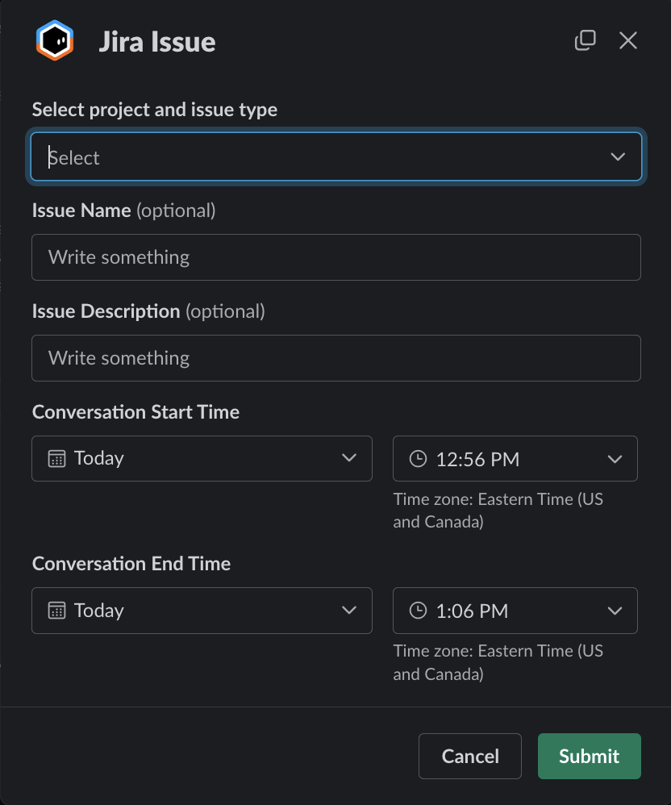Image resolution: width=671 pixels, height=805 pixels.
Task: Submit the Jira issue form
Action: coord(589,756)
